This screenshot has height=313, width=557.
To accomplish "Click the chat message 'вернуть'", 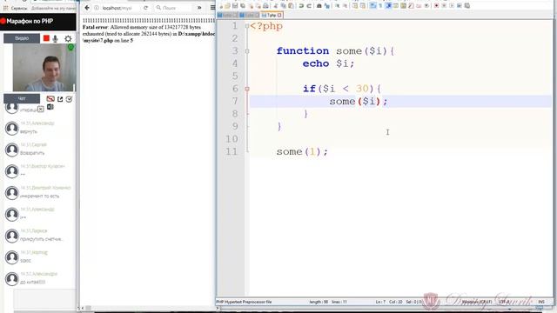I will (29, 131).
